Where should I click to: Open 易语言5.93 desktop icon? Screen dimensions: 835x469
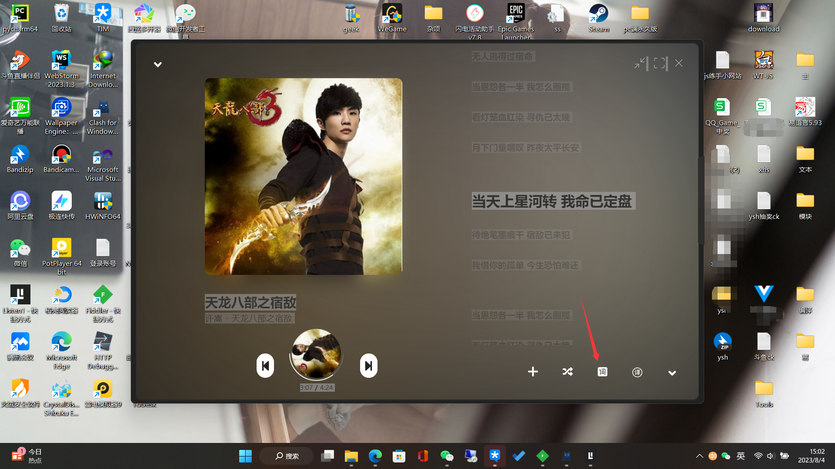[x=805, y=112]
